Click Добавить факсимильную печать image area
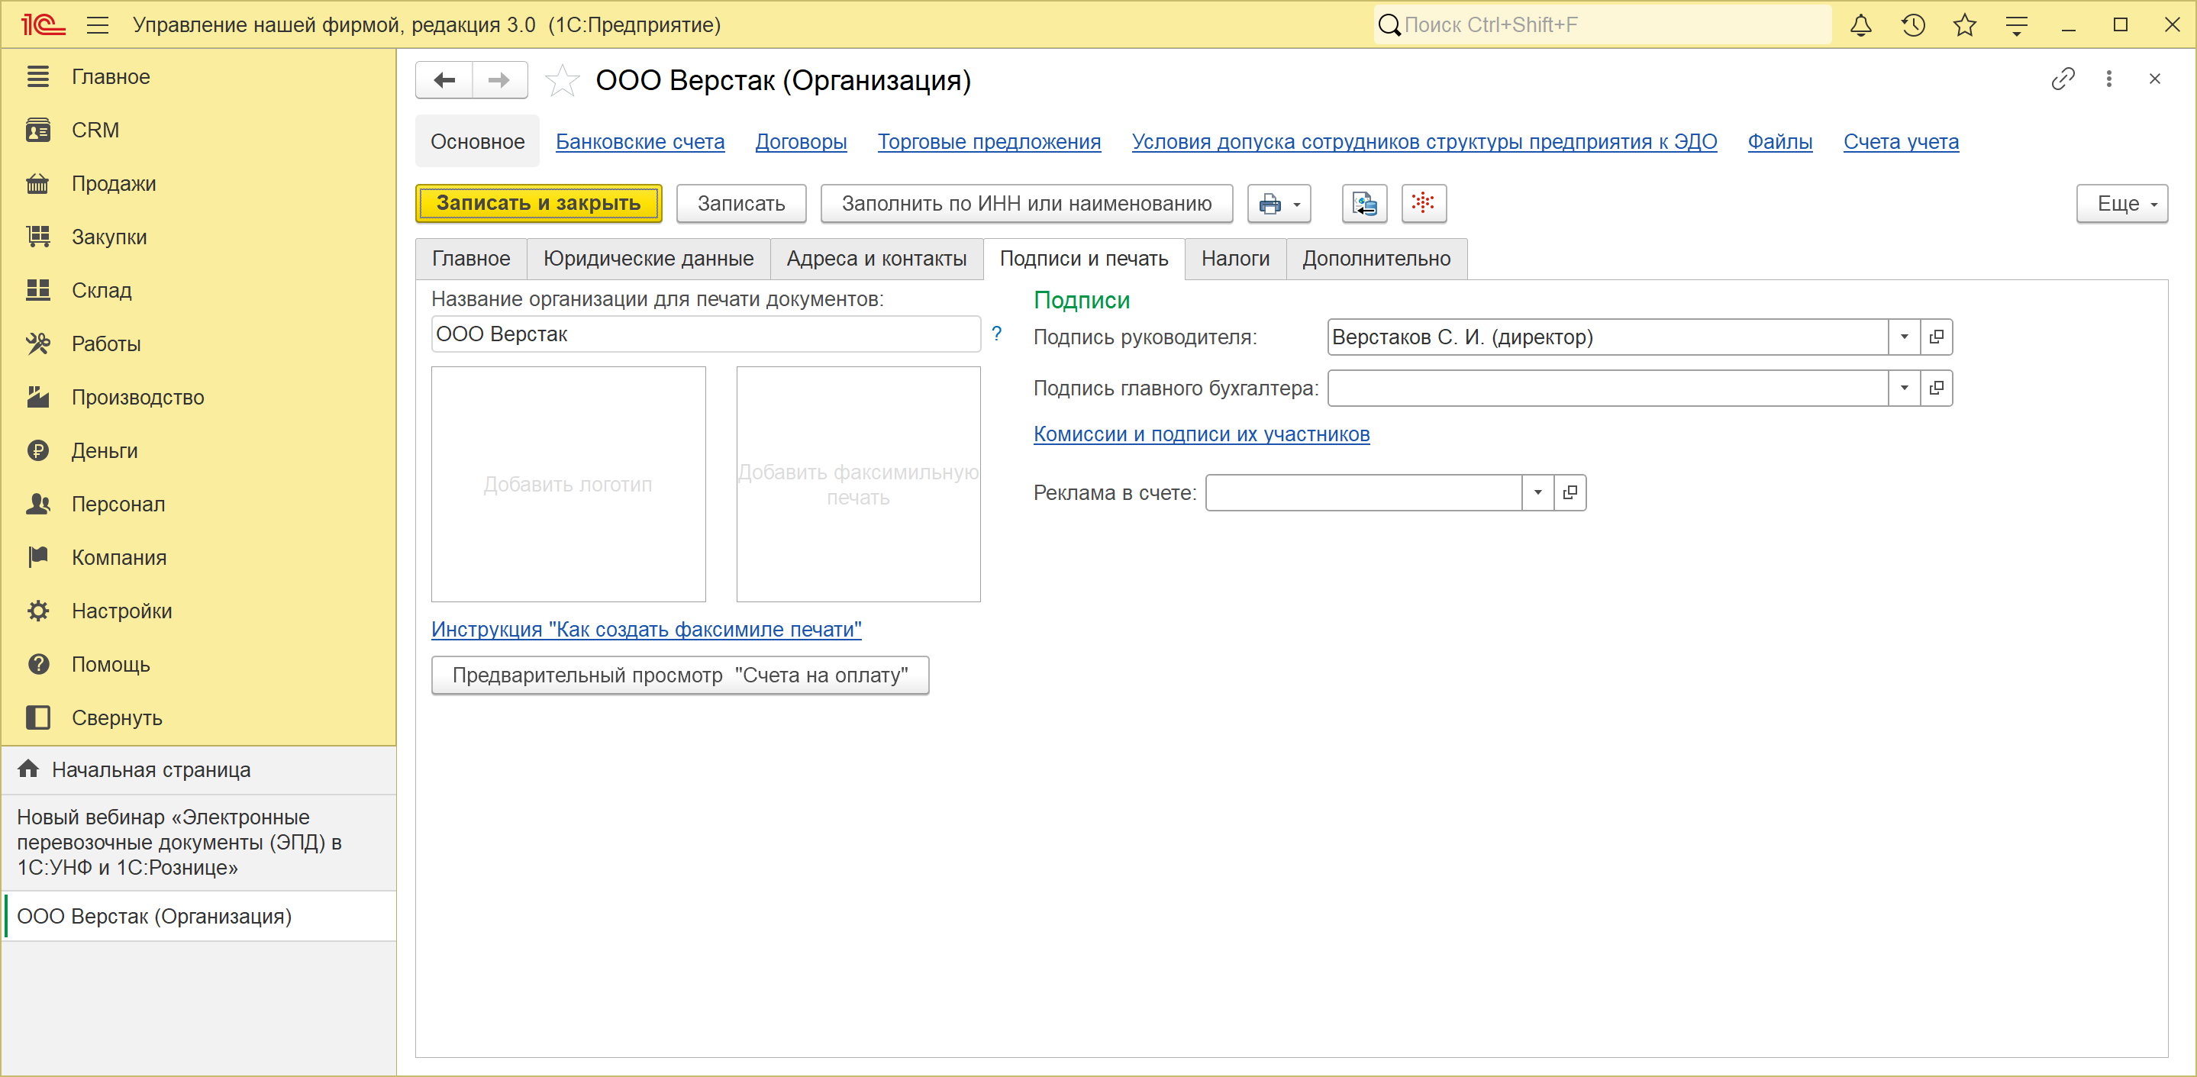Viewport: 2197px width, 1077px height. tap(858, 485)
